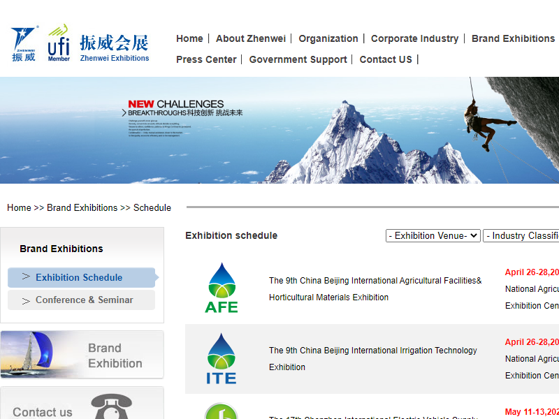This screenshot has height=419, width=559.
Task: Click the Brand Exhibitions sidebar heading
Action: [x=61, y=249]
